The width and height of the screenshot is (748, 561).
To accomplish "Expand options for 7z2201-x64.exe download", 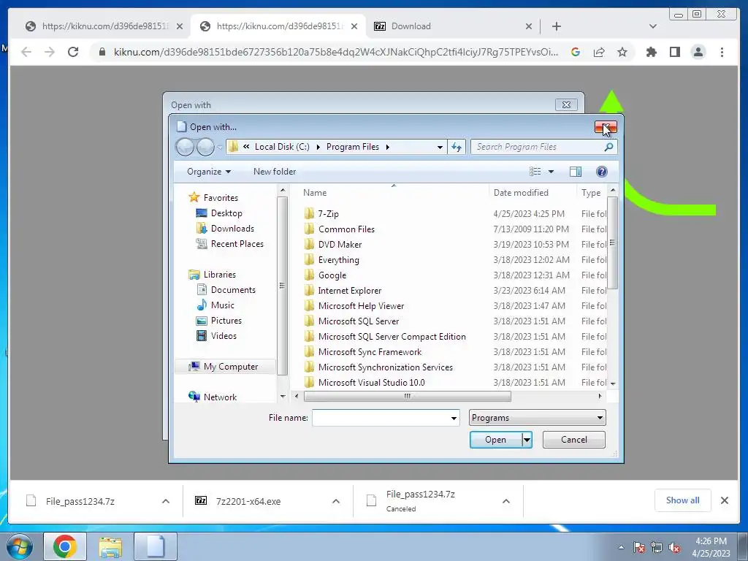I will pos(336,501).
